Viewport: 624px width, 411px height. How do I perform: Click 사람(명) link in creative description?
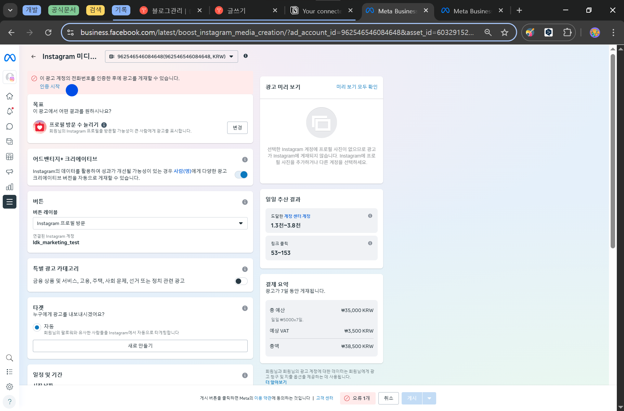tap(183, 171)
